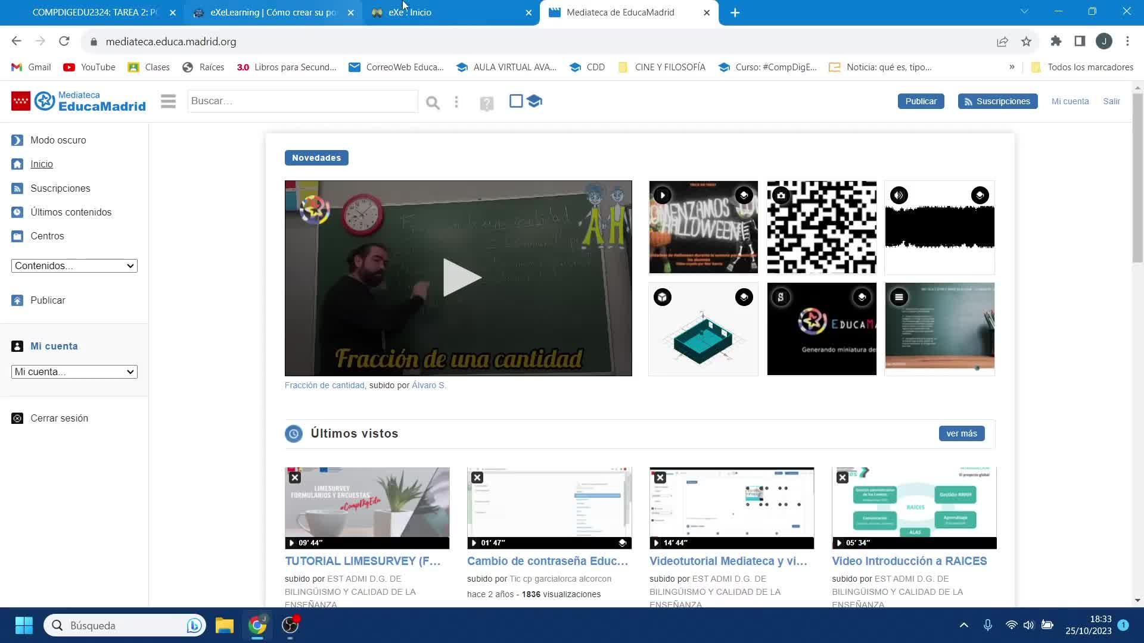Show hidden bookmarks chevron

tap(1012, 67)
